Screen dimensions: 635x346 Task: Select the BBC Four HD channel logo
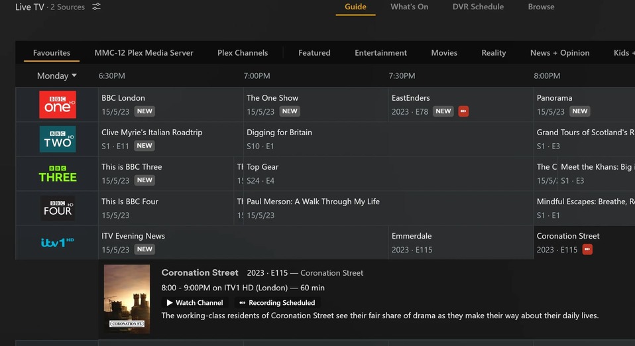[x=58, y=208]
